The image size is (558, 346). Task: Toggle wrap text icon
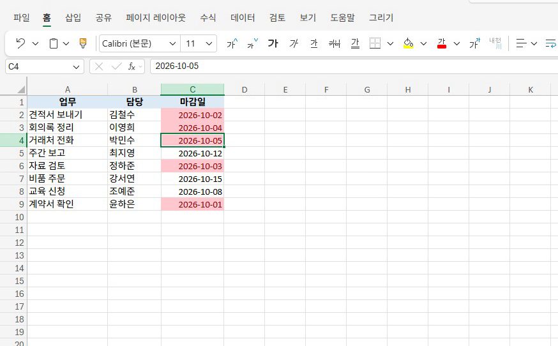click(551, 43)
